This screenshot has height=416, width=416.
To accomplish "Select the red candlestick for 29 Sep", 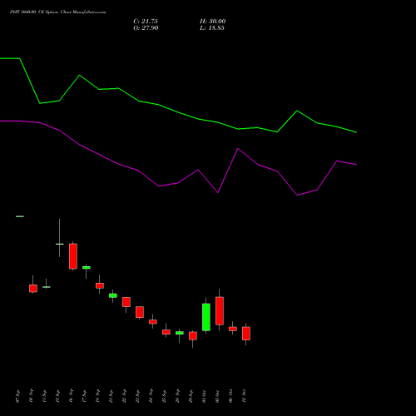I will (193, 336).
